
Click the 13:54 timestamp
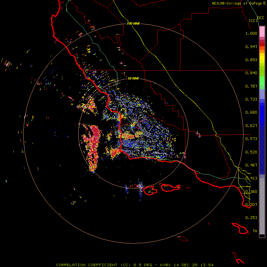pyautogui.click(x=207, y=265)
